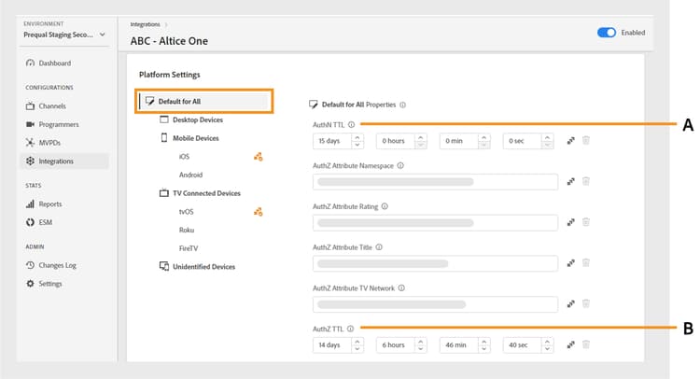
Task: Click the delete trash icon for AuthN TTL
Action: [x=586, y=141]
